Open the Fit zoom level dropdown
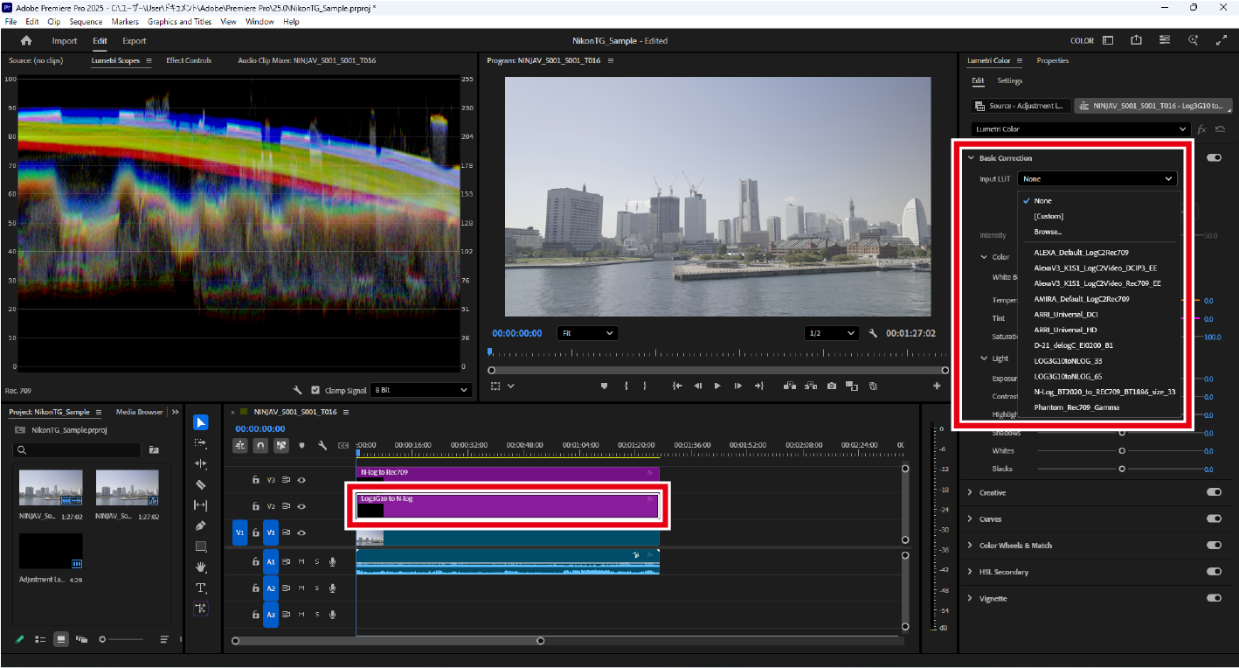 tap(587, 333)
